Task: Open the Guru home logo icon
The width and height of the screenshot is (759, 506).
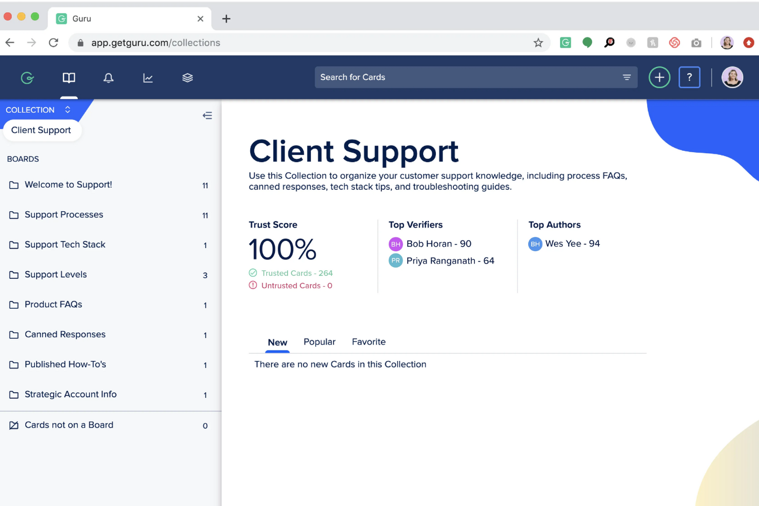Action: [x=27, y=77]
